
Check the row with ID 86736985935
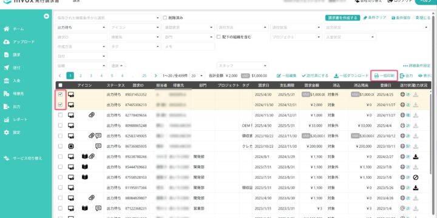pyautogui.click(x=61, y=146)
